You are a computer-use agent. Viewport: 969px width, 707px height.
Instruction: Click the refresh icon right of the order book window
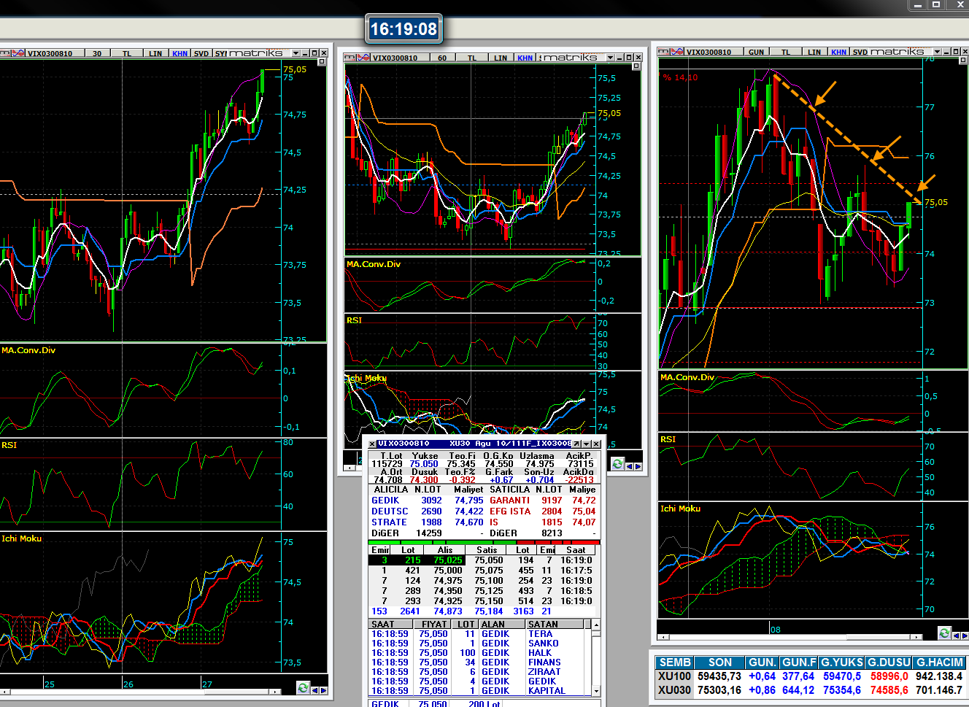click(x=617, y=464)
